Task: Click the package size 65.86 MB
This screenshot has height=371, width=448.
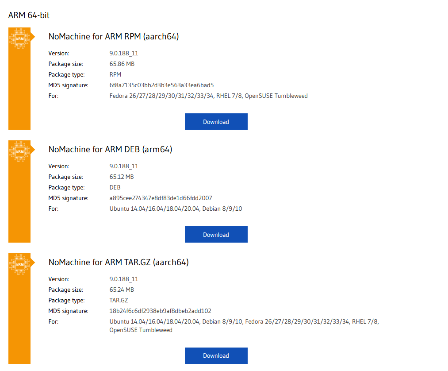Action: (x=122, y=64)
